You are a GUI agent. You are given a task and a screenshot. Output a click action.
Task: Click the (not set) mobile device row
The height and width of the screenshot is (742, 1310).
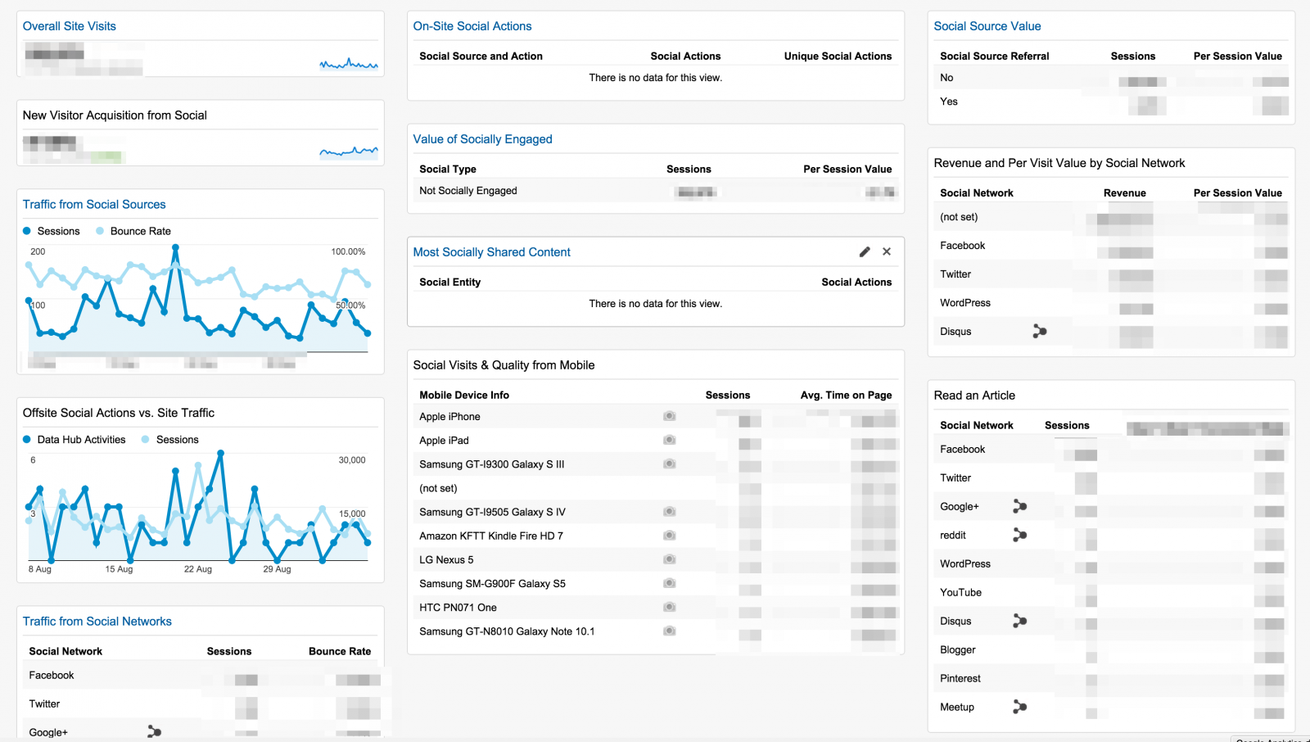click(656, 488)
